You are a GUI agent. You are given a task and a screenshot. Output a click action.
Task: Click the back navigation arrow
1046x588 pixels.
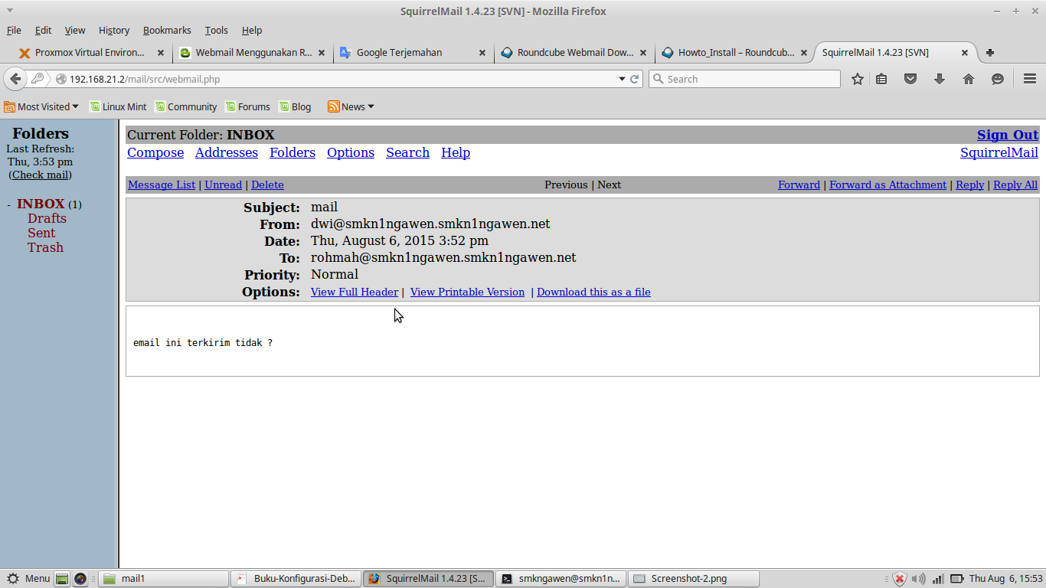[15, 78]
